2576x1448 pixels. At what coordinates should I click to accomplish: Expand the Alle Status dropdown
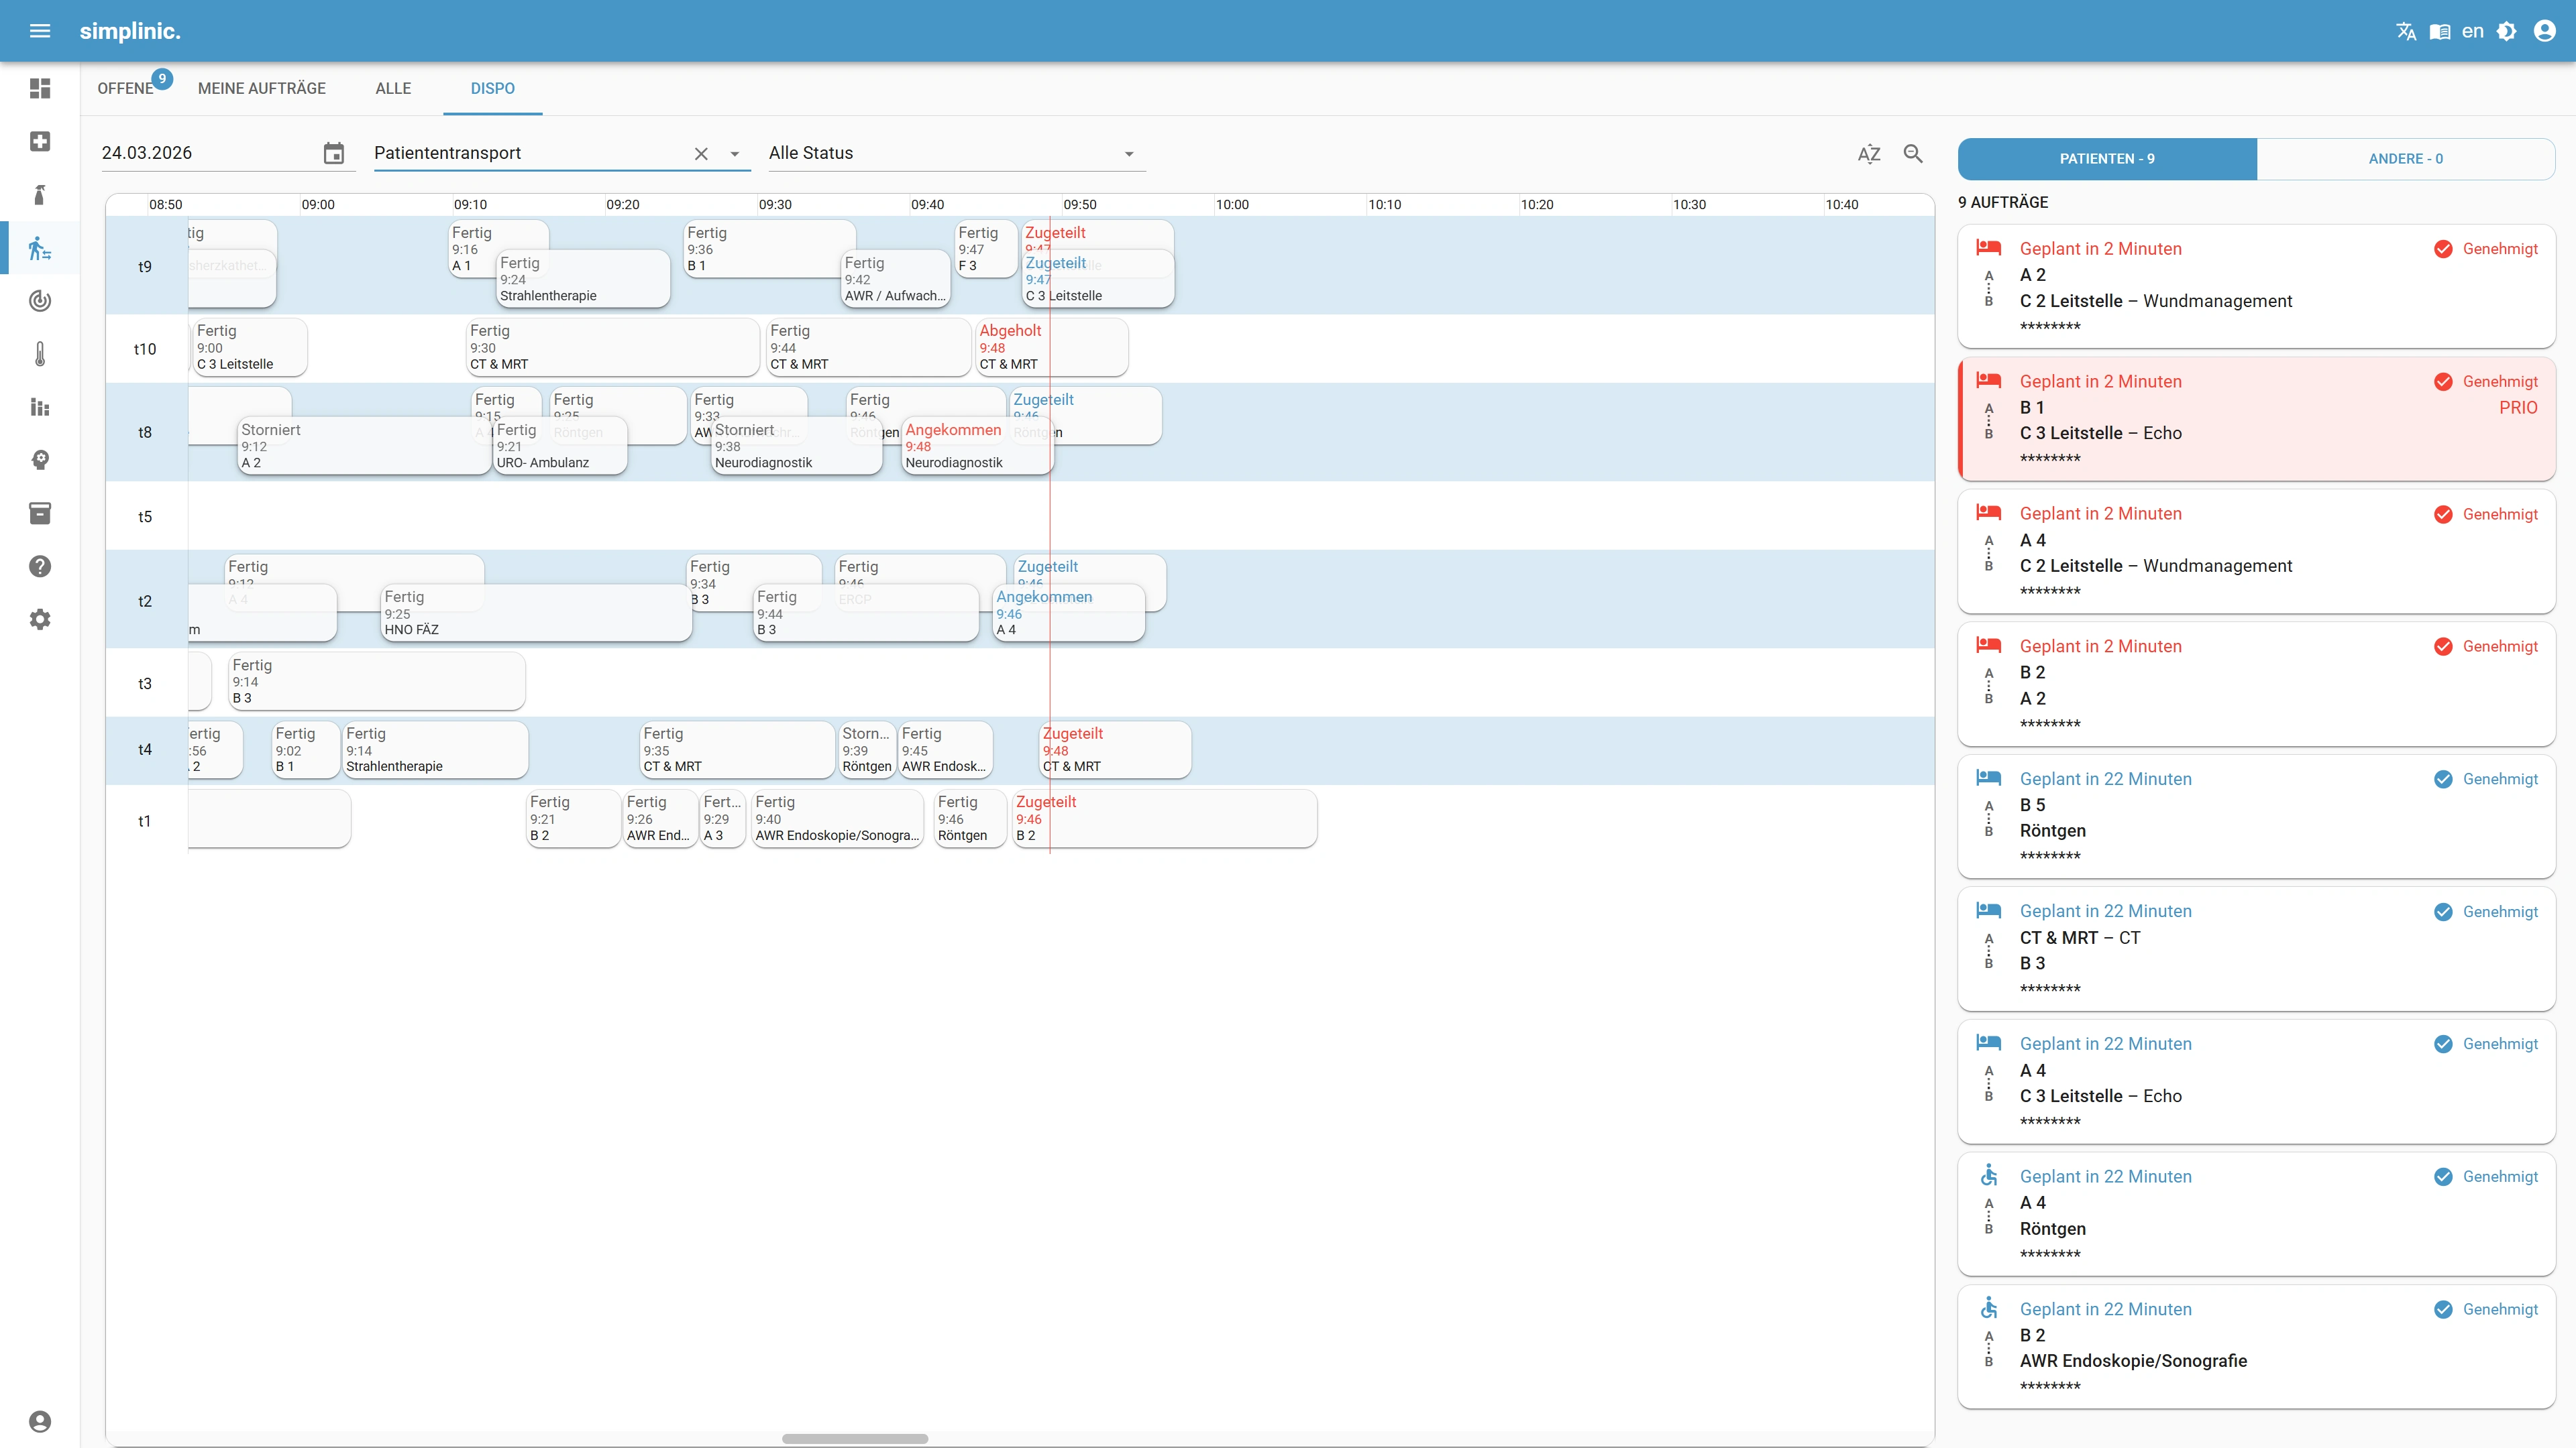pyautogui.click(x=1129, y=154)
